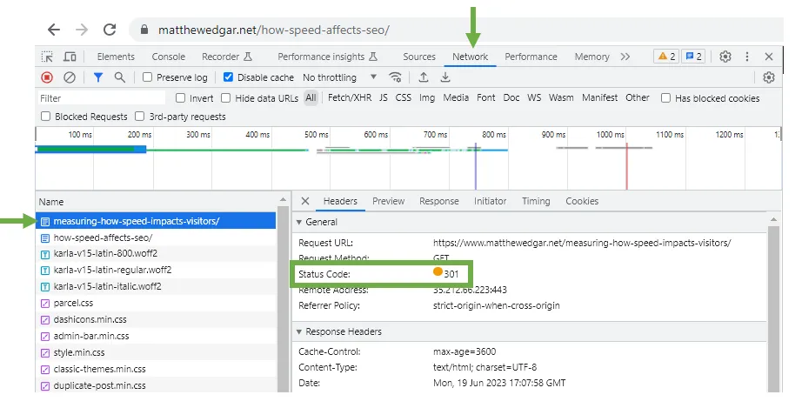Clear the network log icon
The image size is (802, 408).
(70, 77)
